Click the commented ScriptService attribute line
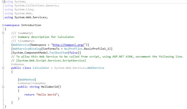Viewport: 187px width, 109px height. 49,60
